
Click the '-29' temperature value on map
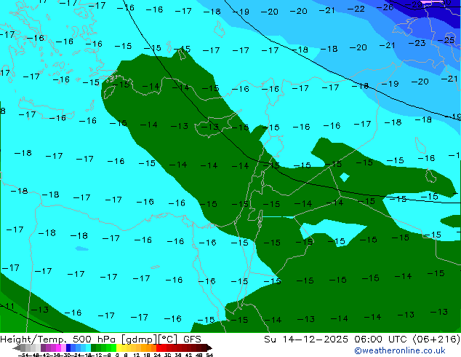tap(414, 4)
